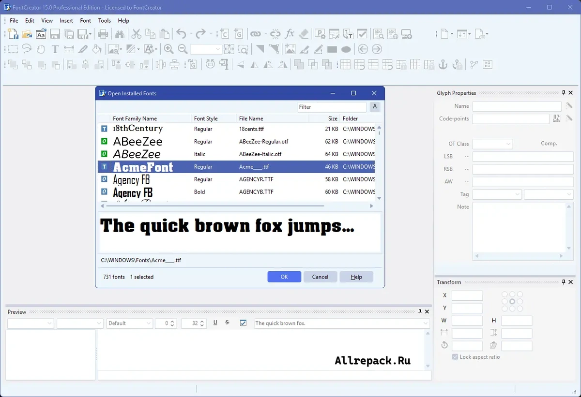The image size is (581, 397).
Task: Click the Open folder toolbar icon
Action: click(27, 34)
